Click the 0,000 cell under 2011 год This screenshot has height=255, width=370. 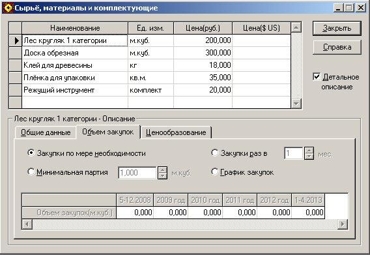click(x=240, y=213)
